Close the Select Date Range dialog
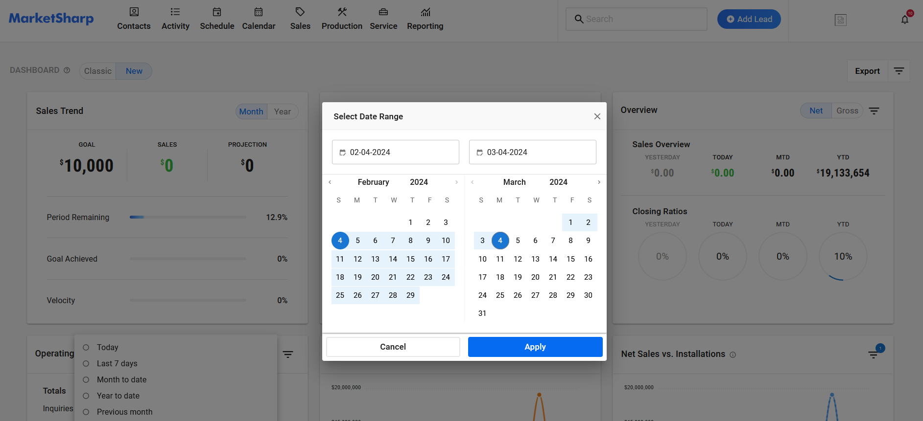Screen dimensions: 923x421 pos(597,116)
